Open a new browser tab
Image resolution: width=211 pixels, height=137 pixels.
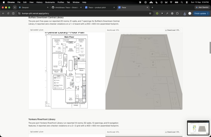(152, 7)
